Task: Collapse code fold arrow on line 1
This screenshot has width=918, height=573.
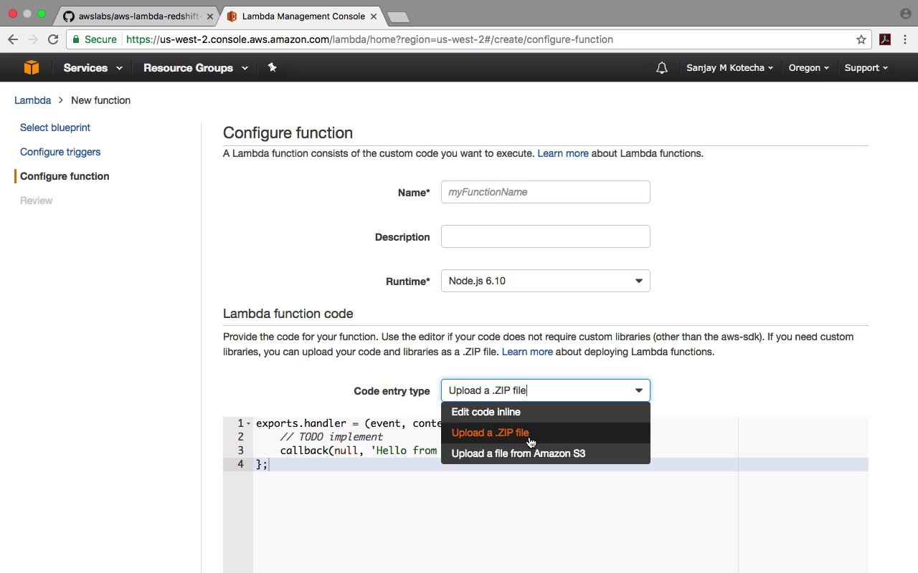Action: 249,423
